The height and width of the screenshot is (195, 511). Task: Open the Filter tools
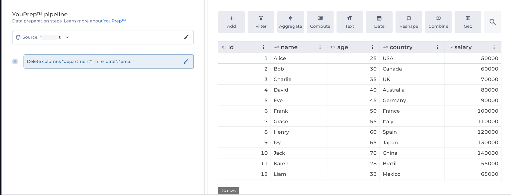coord(261,22)
